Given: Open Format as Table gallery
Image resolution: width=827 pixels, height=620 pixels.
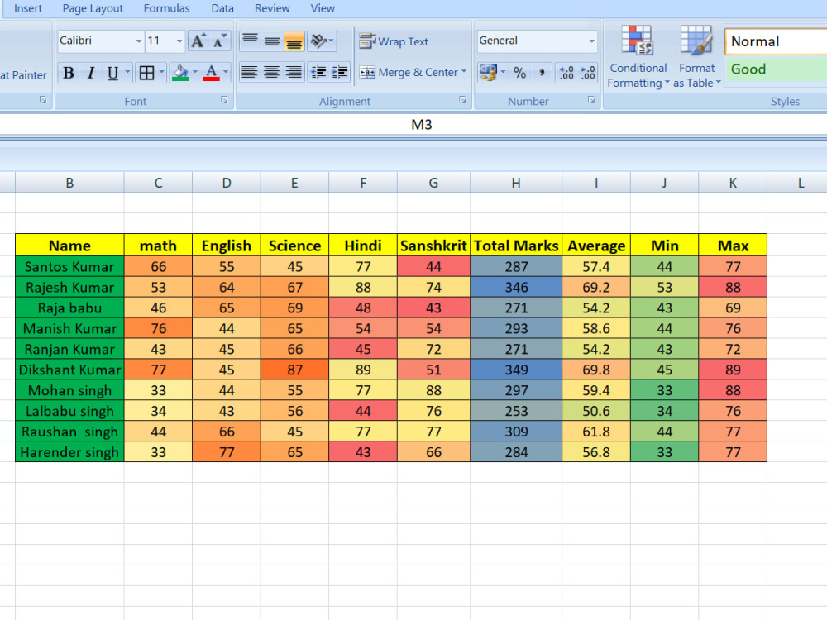Looking at the screenshot, I should coord(696,57).
